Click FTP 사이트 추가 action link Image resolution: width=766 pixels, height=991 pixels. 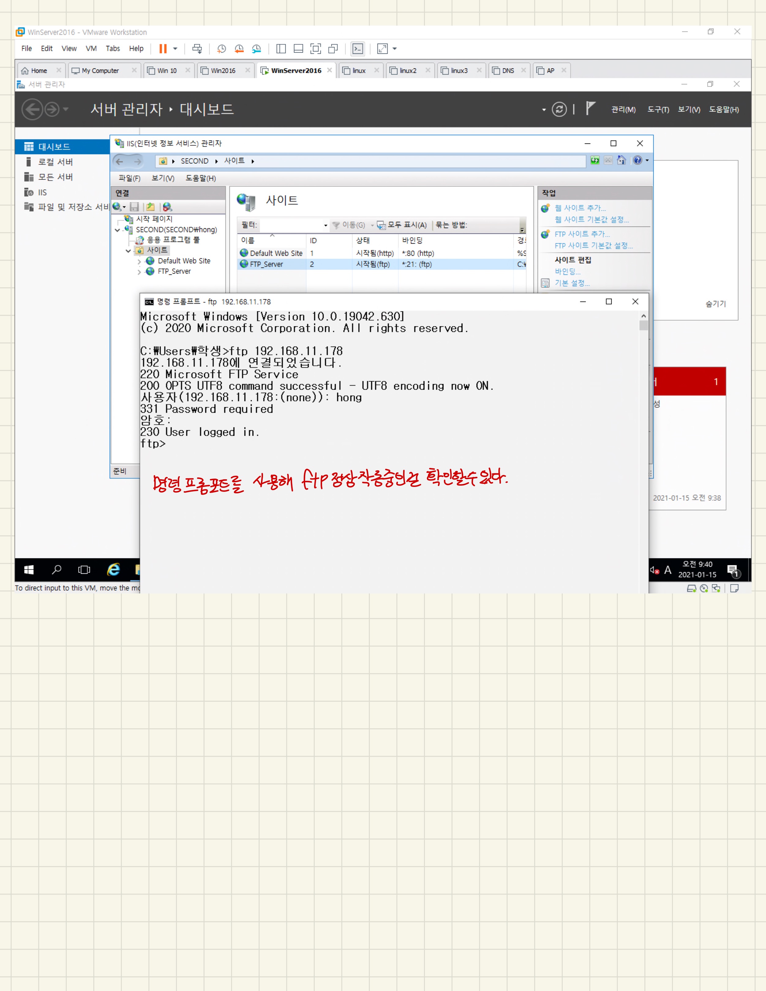582,234
